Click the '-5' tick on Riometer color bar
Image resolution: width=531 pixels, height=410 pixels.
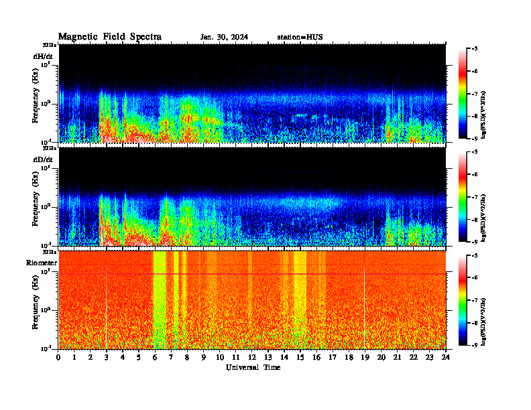[x=474, y=255]
